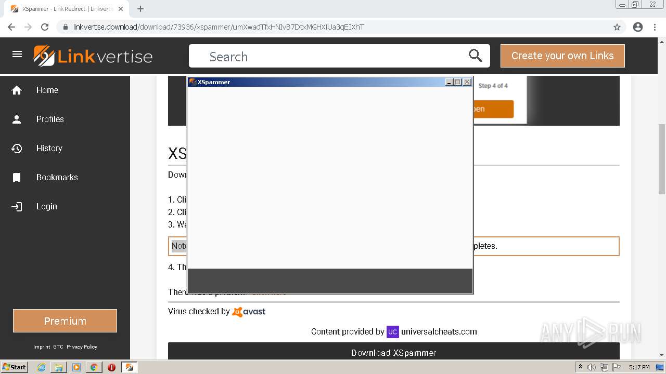
Task: Click the volume tray icon
Action: 592,367
